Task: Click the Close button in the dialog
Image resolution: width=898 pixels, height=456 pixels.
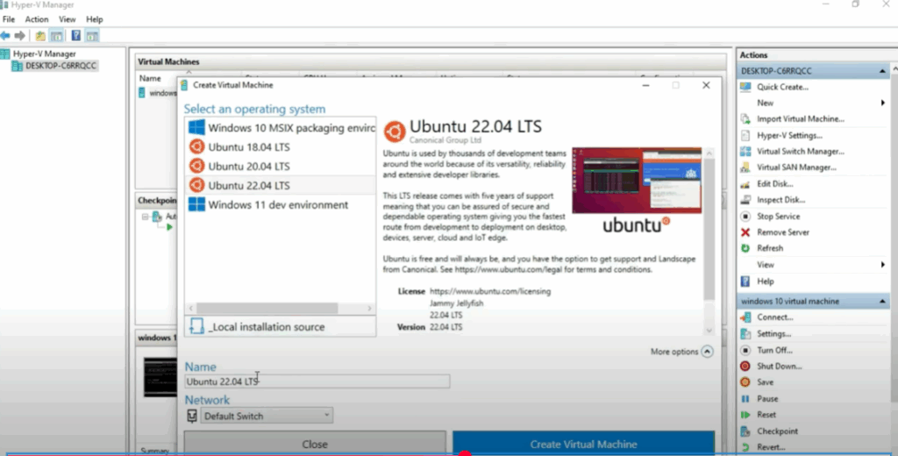Action: coord(315,444)
